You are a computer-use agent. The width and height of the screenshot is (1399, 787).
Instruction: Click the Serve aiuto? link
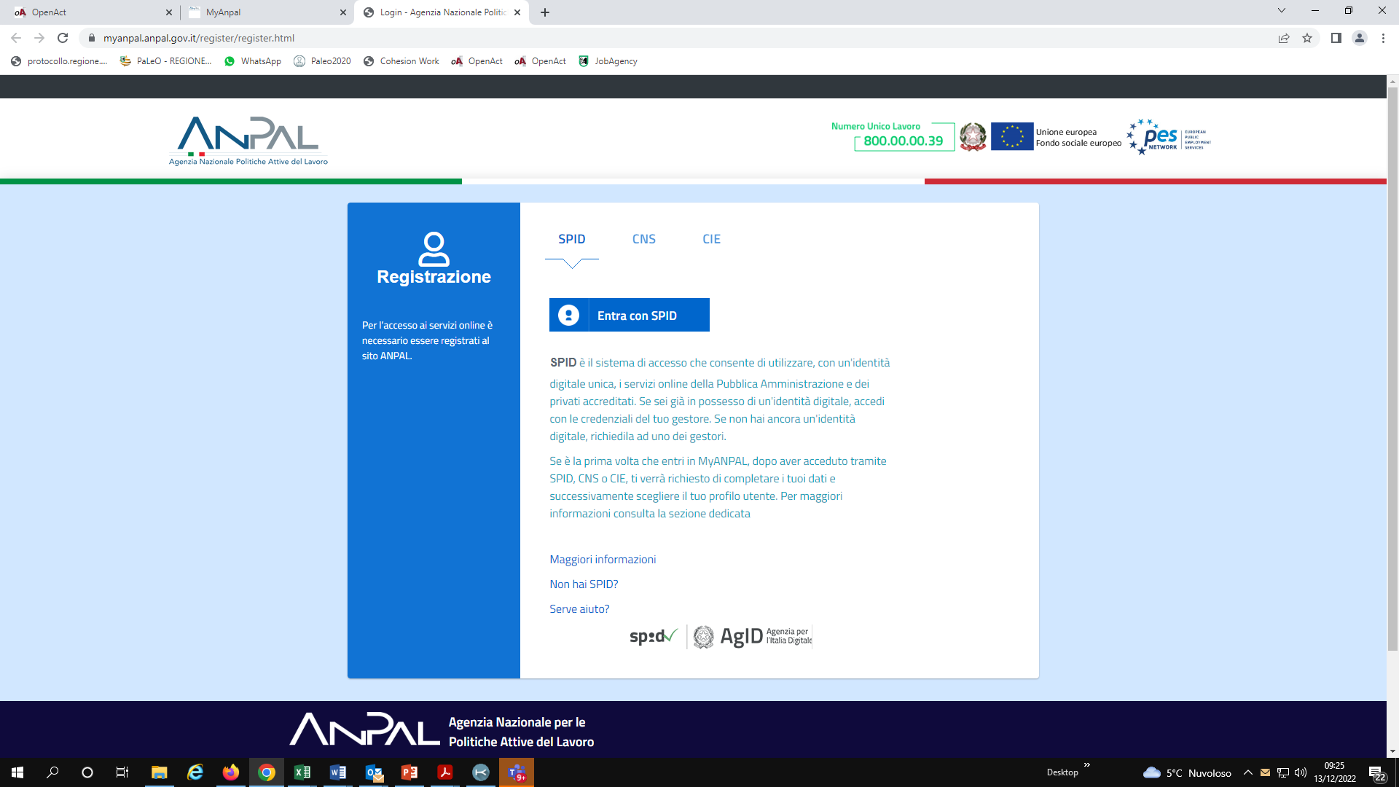(579, 608)
